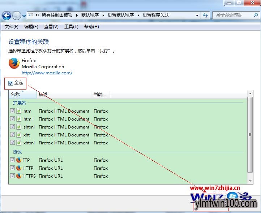261x213 pixels.
Task: Sort by the 描述 column header
Action: coord(64,95)
